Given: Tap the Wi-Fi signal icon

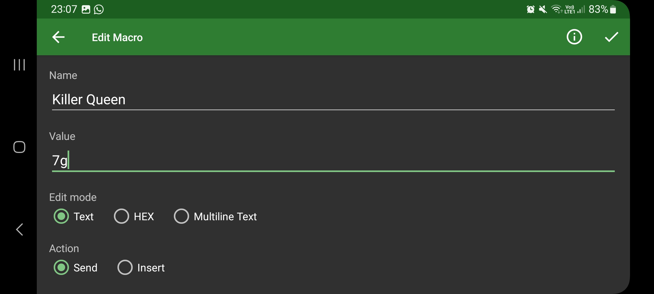Looking at the screenshot, I should click(556, 10).
